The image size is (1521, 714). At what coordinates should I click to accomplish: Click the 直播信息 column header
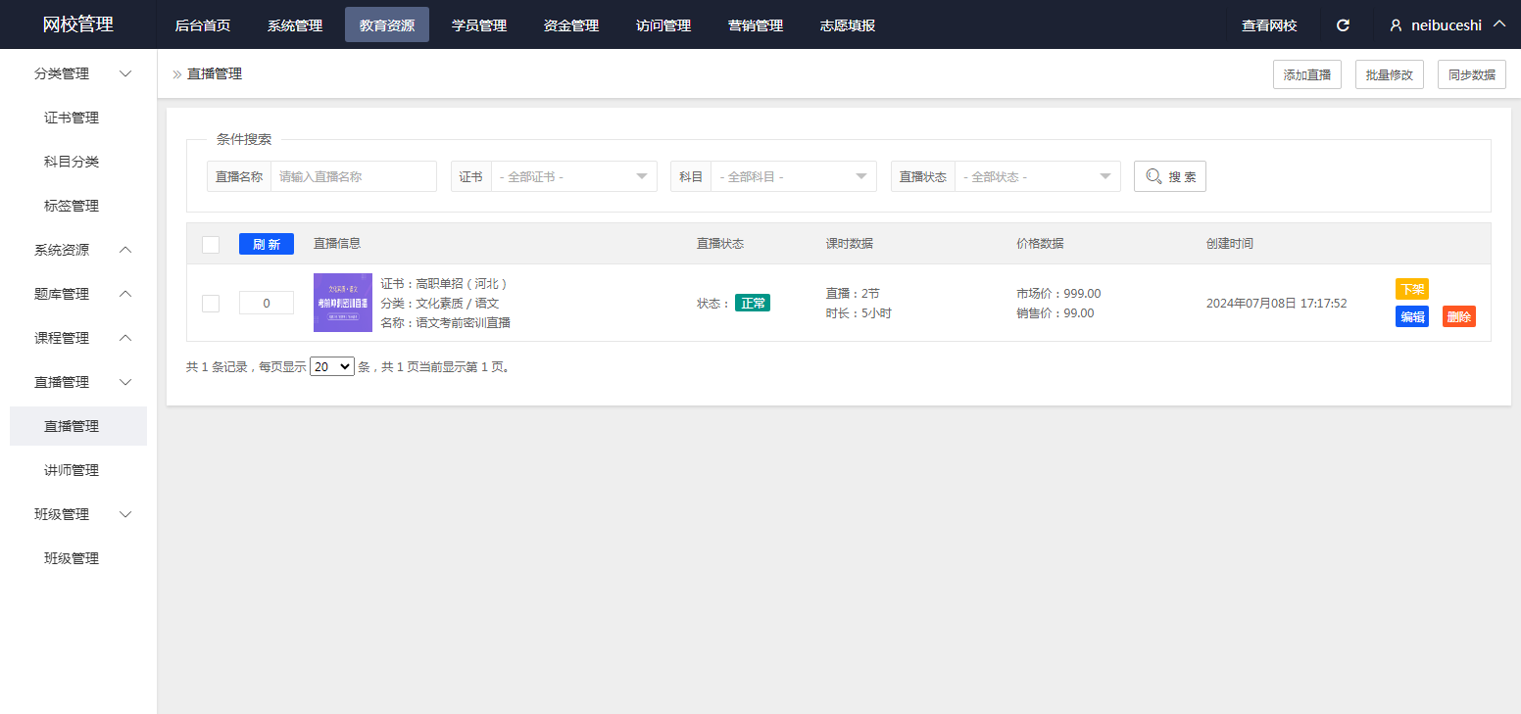point(337,244)
